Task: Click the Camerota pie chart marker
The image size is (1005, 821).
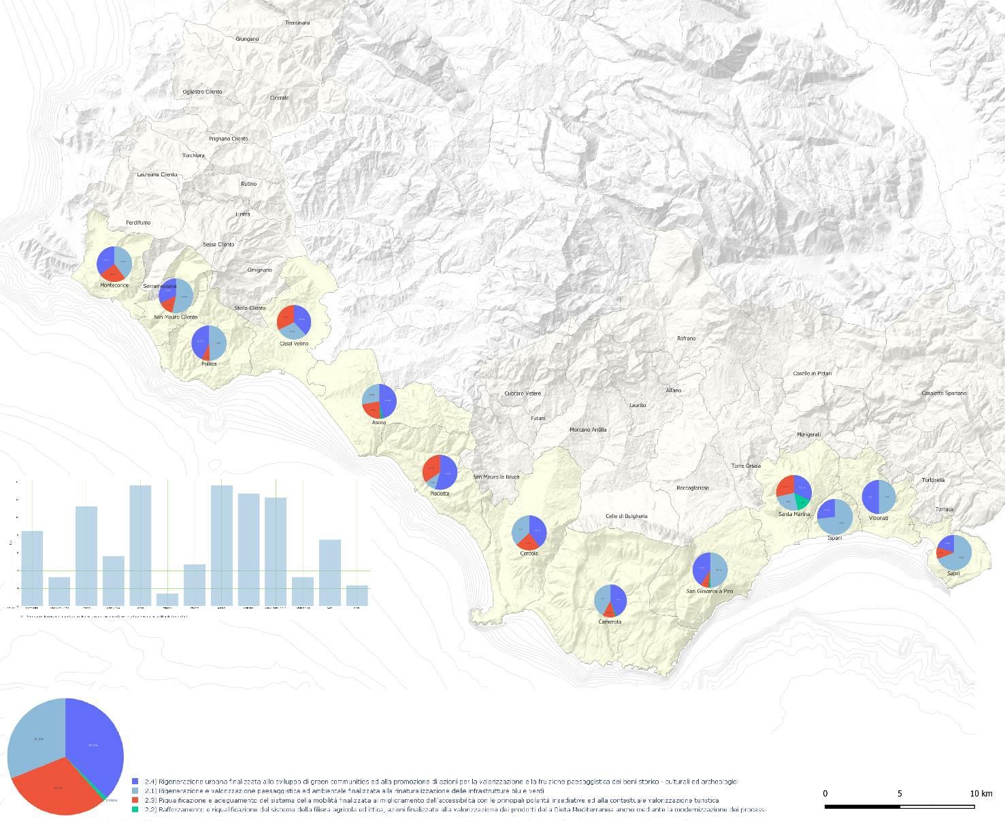Action: click(610, 600)
